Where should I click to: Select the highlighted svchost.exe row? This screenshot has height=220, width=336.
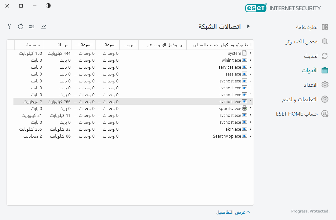click(131, 101)
